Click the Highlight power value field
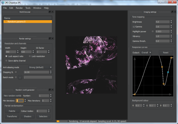Screen dimensions: 178x124 click(x=163, y=31)
